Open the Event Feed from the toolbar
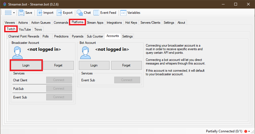This screenshot has width=255, height=134. click(x=105, y=13)
